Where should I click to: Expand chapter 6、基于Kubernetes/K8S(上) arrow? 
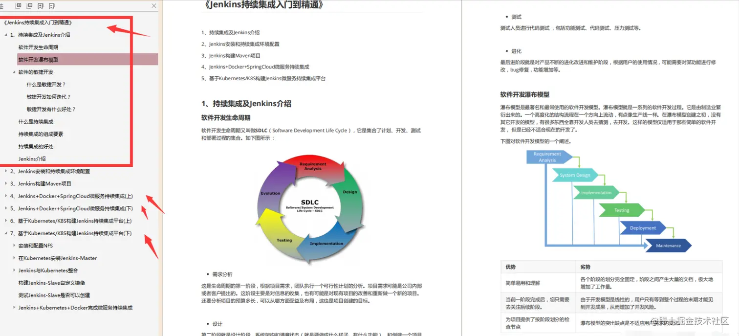pos(6,221)
